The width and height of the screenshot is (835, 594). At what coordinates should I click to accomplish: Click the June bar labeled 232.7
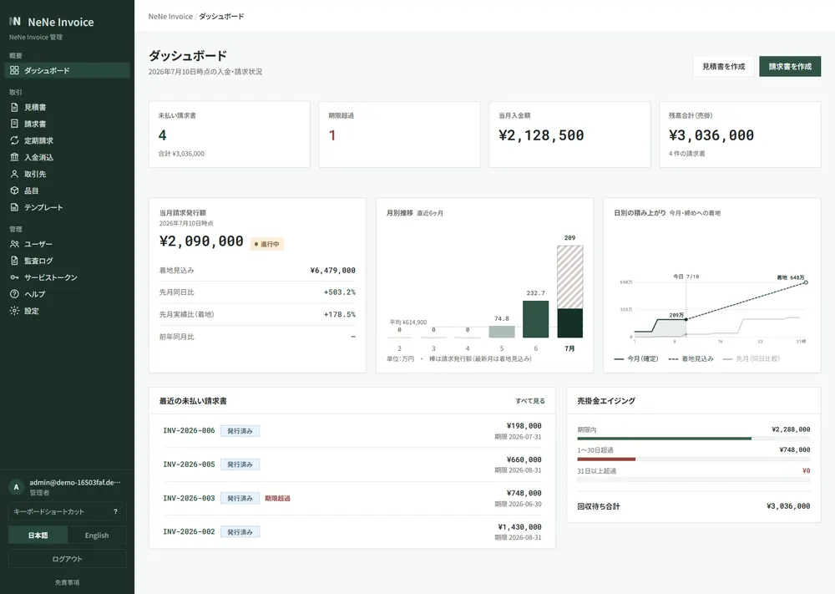(536, 319)
